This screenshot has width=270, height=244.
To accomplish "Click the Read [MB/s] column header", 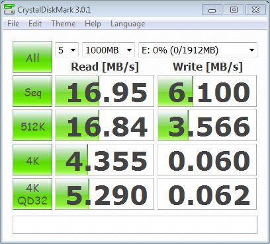I will [105, 67].
